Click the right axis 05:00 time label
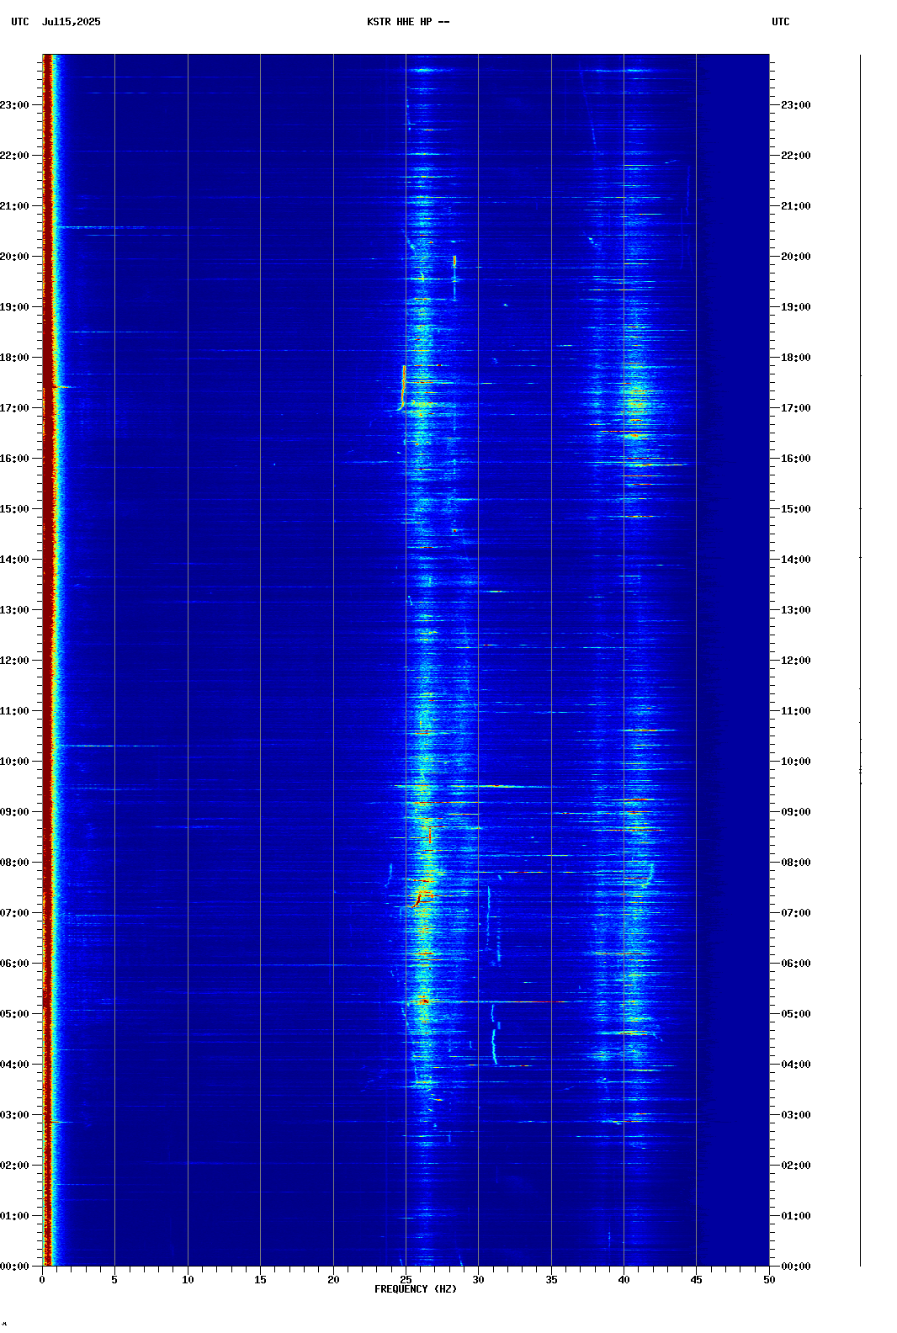The height and width of the screenshot is (1333, 897). pos(796,1014)
